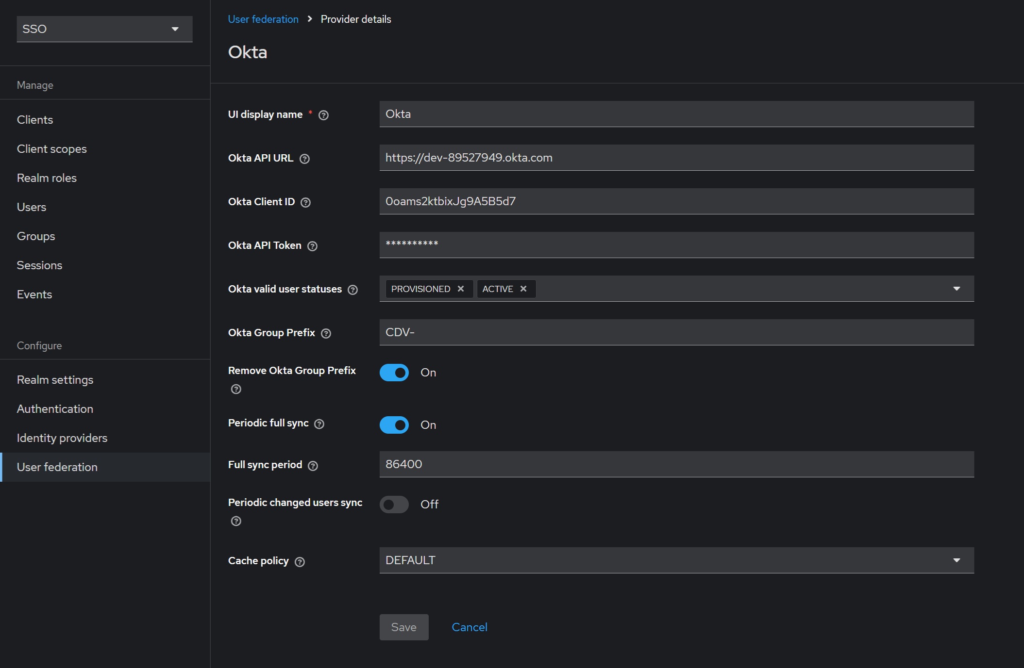Remove the PROVISIONED status chip
This screenshot has height=668, width=1024.
click(461, 289)
